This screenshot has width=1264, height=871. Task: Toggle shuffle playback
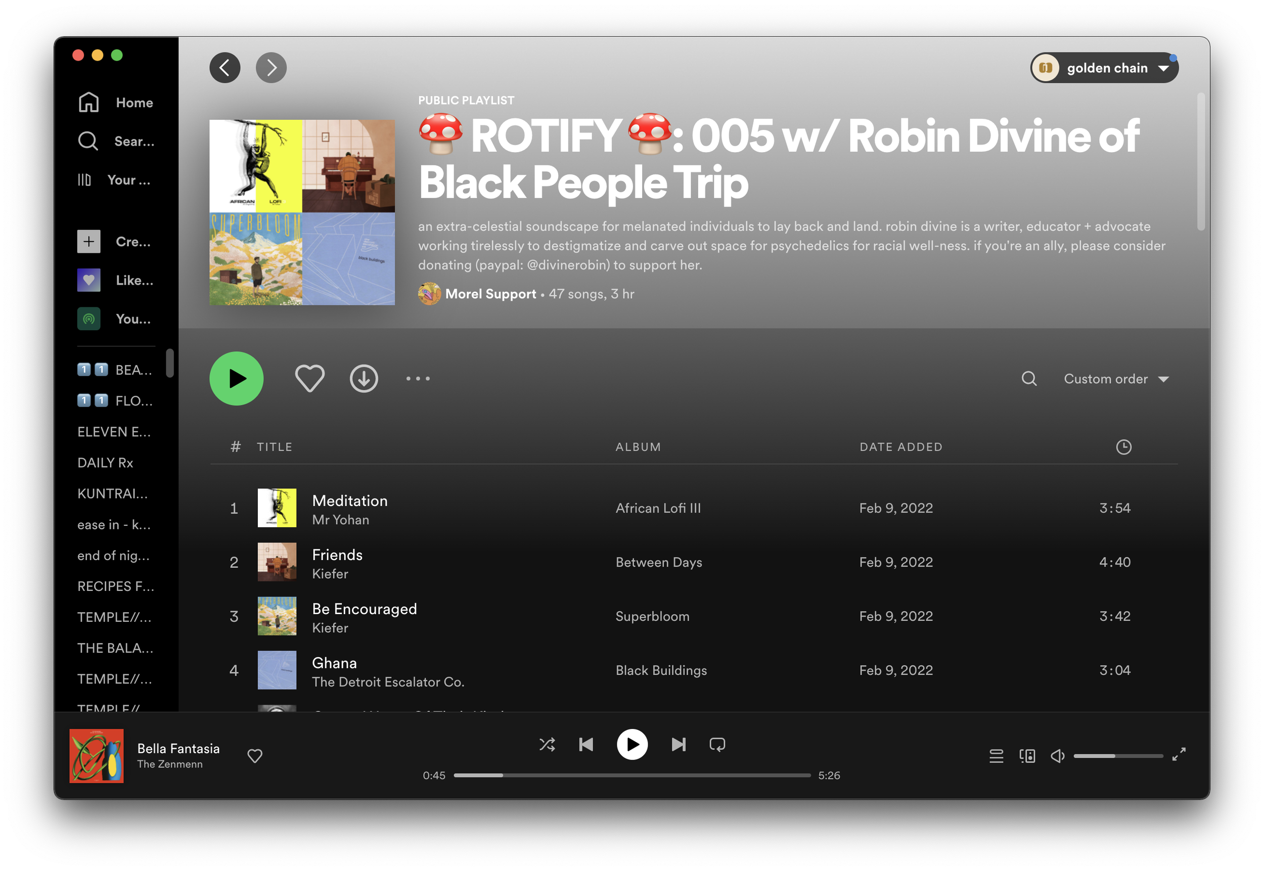tap(547, 745)
